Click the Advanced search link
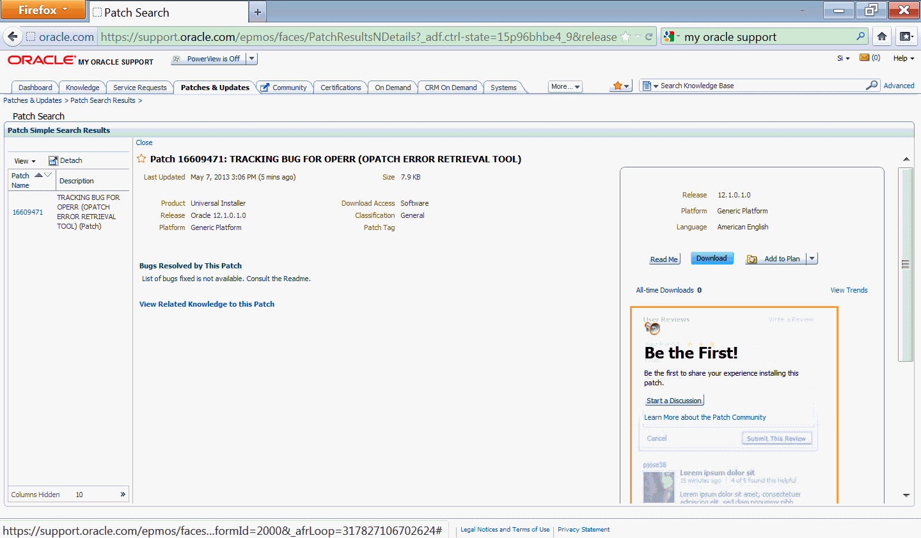This screenshot has width=921, height=538. (x=899, y=86)
